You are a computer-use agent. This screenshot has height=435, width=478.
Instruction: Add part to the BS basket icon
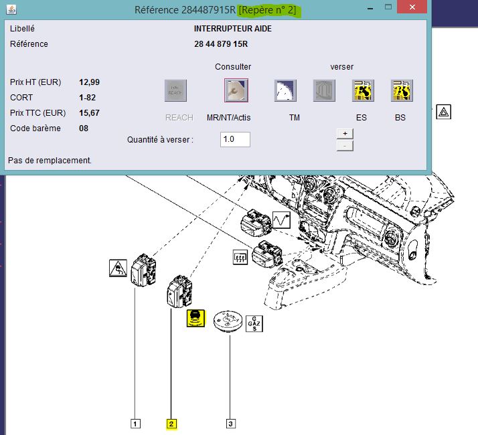click(402, 90)
